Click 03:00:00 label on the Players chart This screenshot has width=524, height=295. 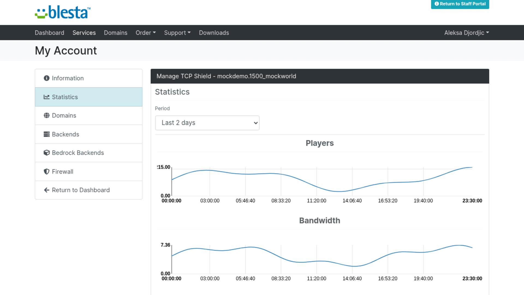210,201
